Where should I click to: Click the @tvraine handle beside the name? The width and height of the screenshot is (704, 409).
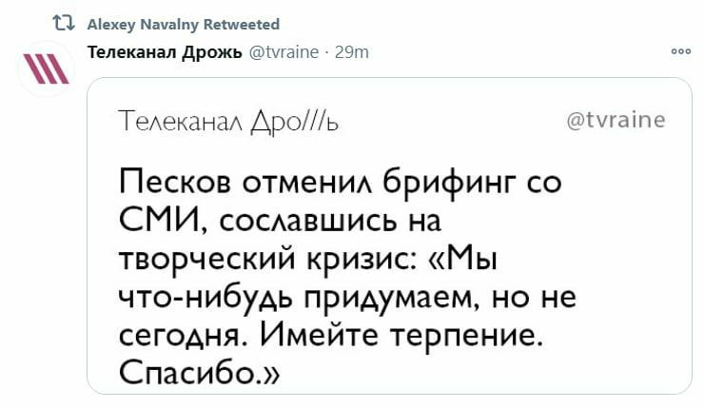click(283, 53)
